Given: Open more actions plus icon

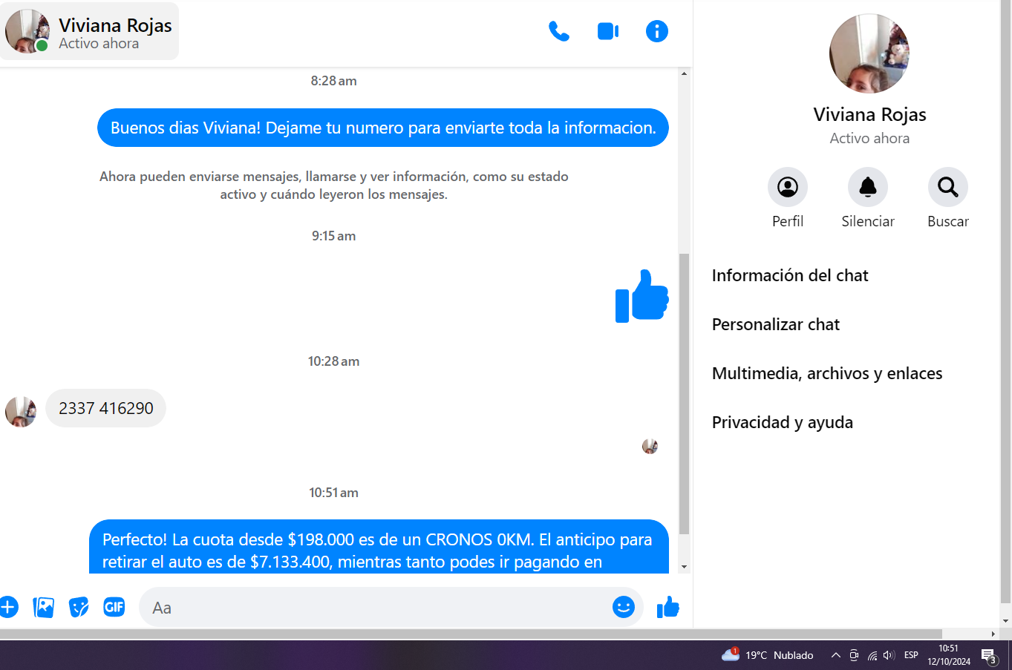Looking at the screenshot, I should coord(7,607).
